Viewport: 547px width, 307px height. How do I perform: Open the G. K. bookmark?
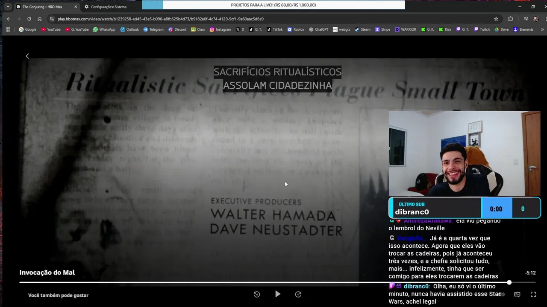[x=427, y=29]
